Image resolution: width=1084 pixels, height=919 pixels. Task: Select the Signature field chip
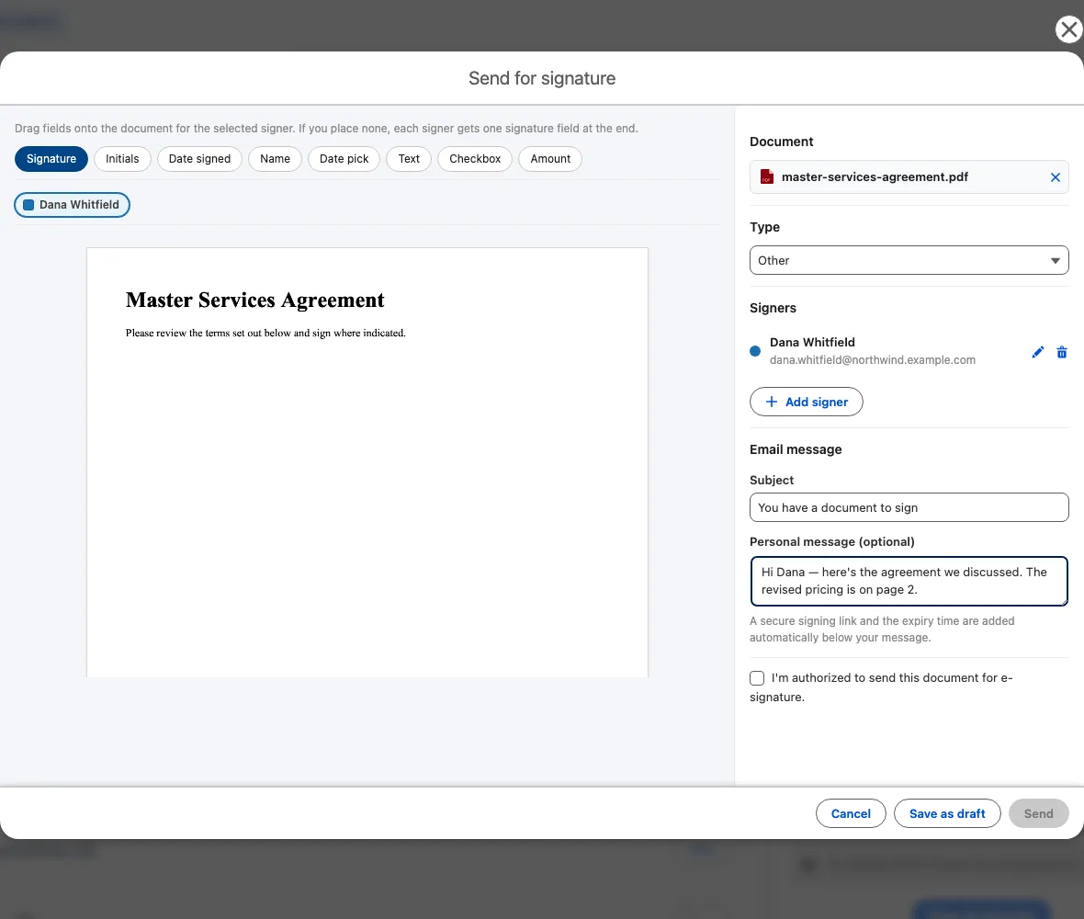point(51,158)
